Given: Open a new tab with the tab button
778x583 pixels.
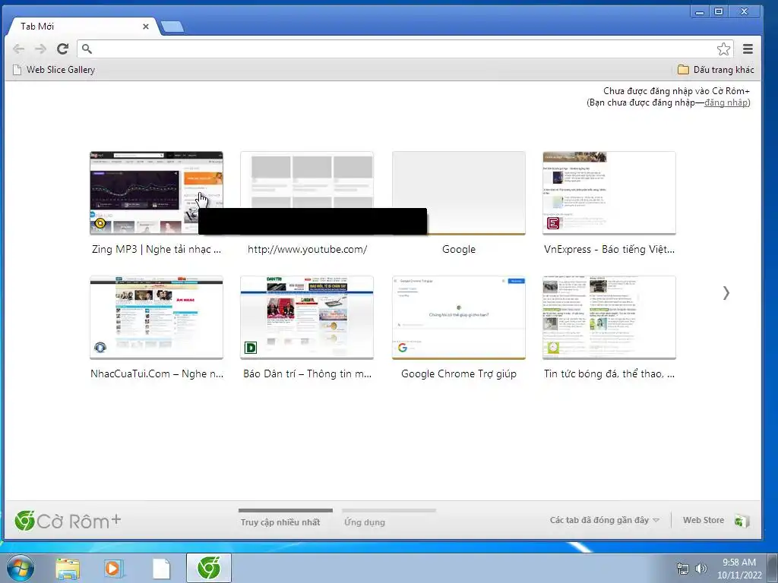Looking at the screenshot, I should click(x=172, y=27).
